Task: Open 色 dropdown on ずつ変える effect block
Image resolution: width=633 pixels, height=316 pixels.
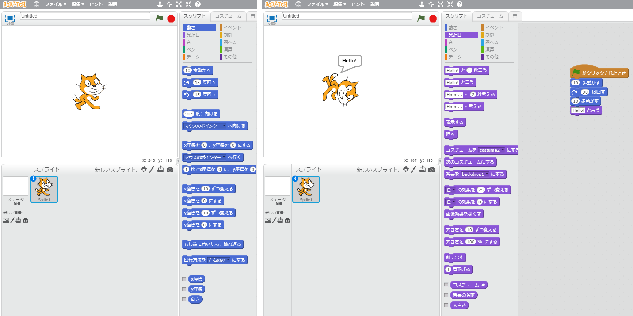Action: point(451,190)
